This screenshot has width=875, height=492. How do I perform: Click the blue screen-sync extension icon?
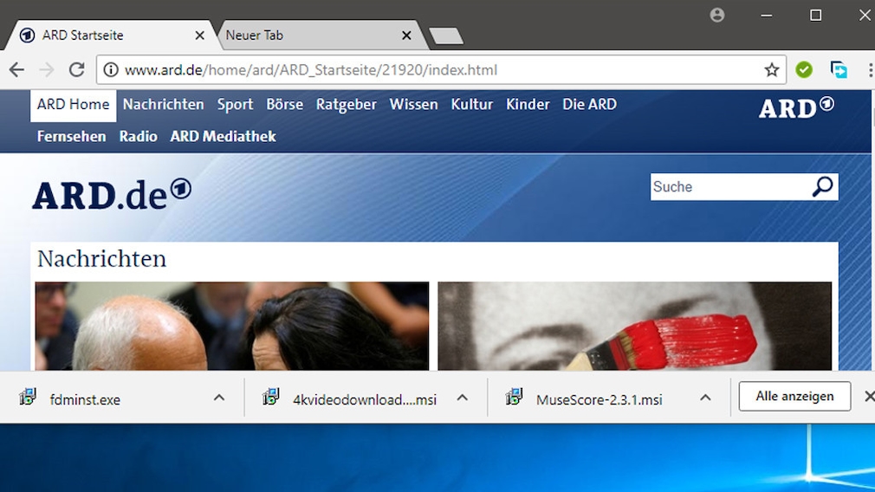click(839, 70)
